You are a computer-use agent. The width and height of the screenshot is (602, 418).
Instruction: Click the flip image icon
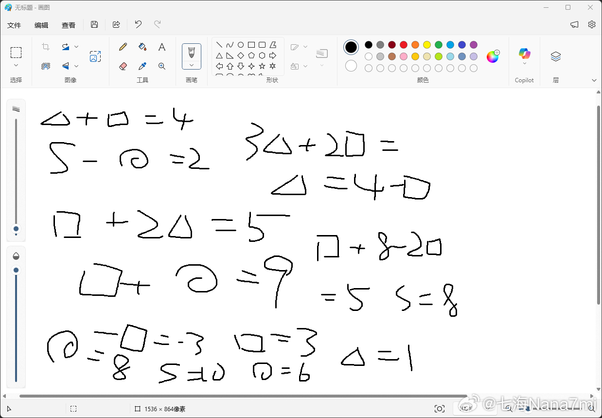(x=65, y=66)
